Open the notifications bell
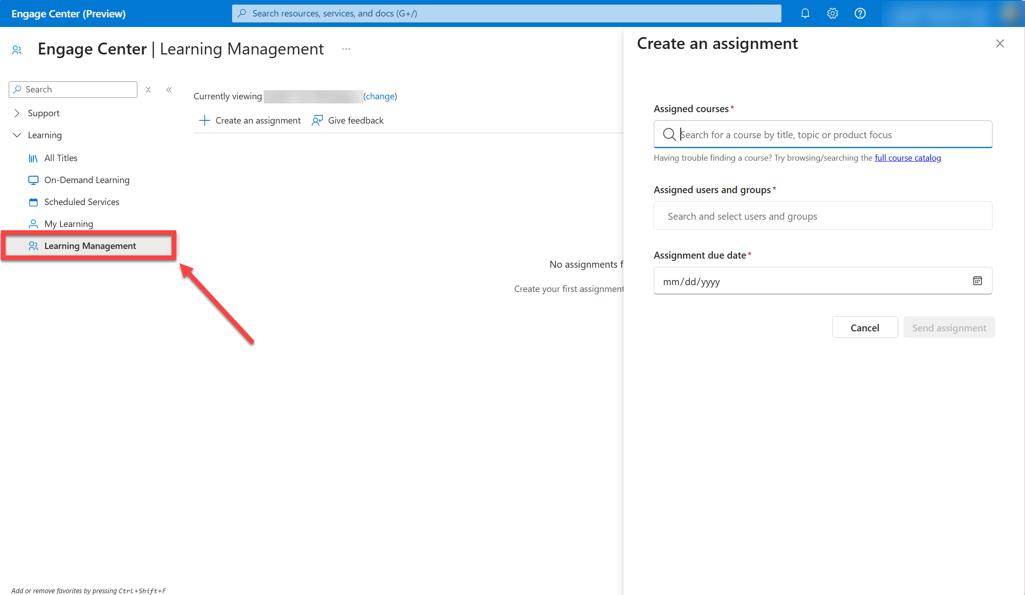This screenshot has width=1025, height=595. tap(805, 13)
